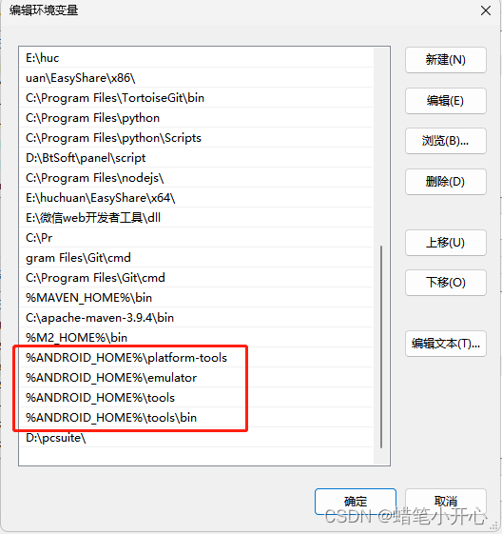Select the %ANDROID_HOME%\tools\bin entry

pos(197,418)
